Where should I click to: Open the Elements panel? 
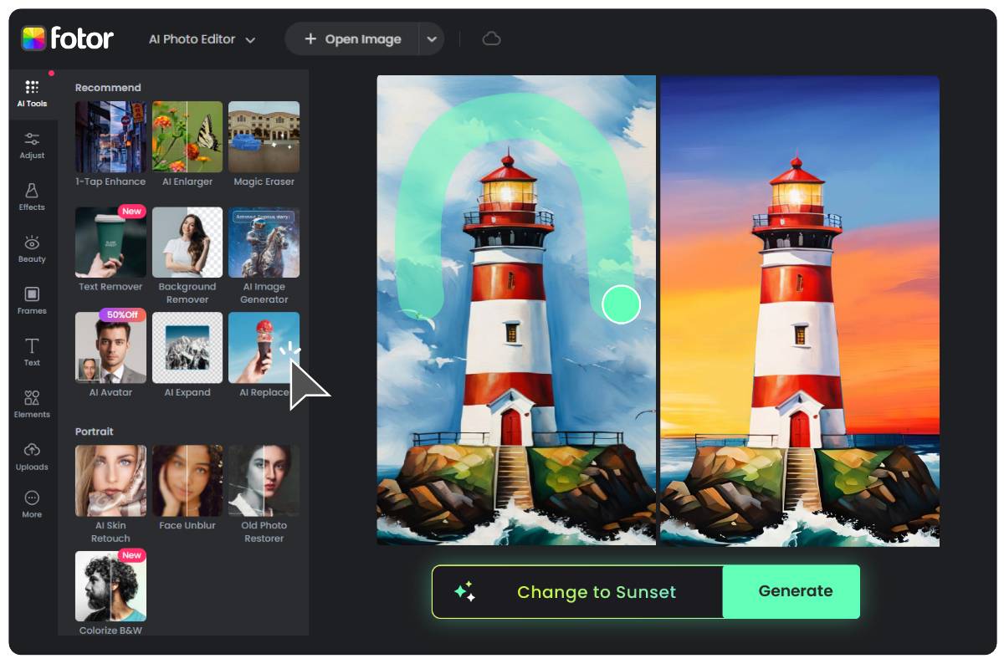[32, 403]
